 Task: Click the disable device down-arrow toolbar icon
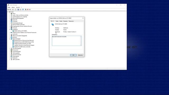(x=30, y=9)
